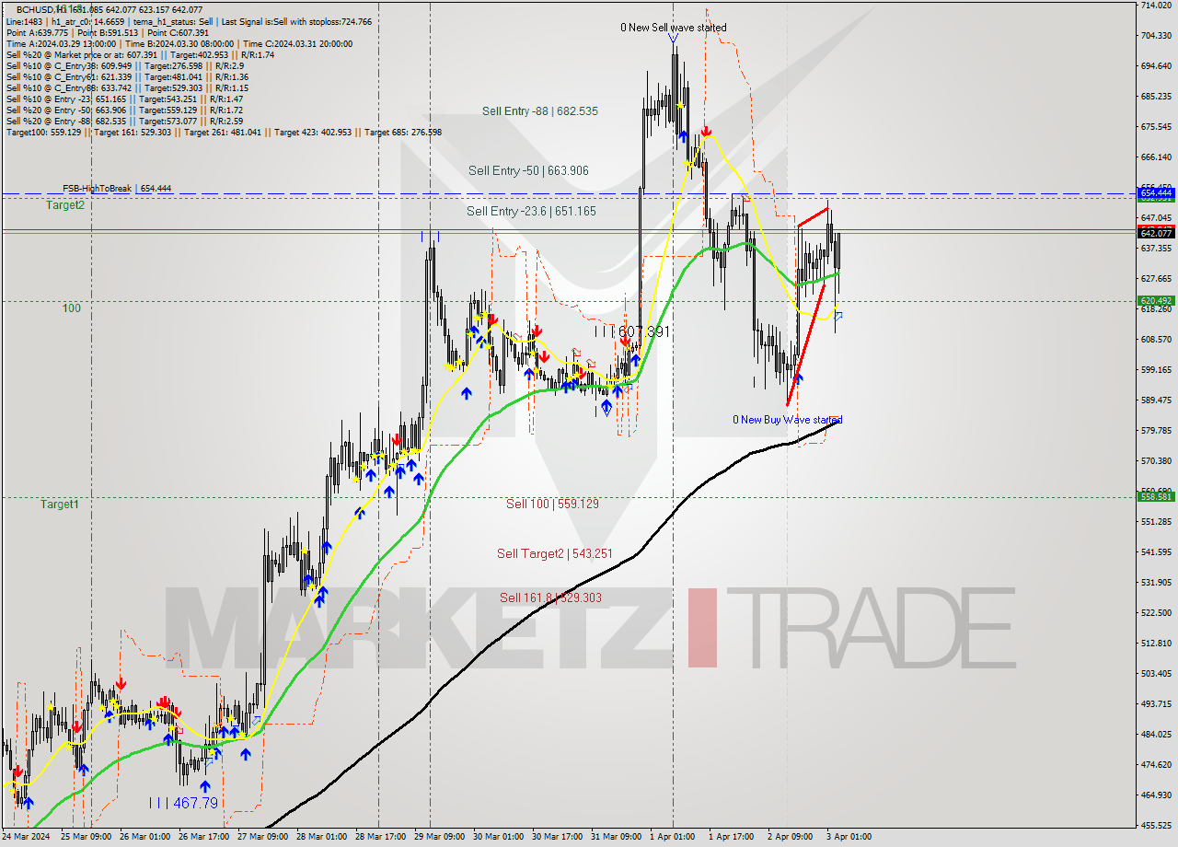Viewport: 1178px width, 847px height.
Task: Click the 704.330 price axis value
Action: 1156,36
